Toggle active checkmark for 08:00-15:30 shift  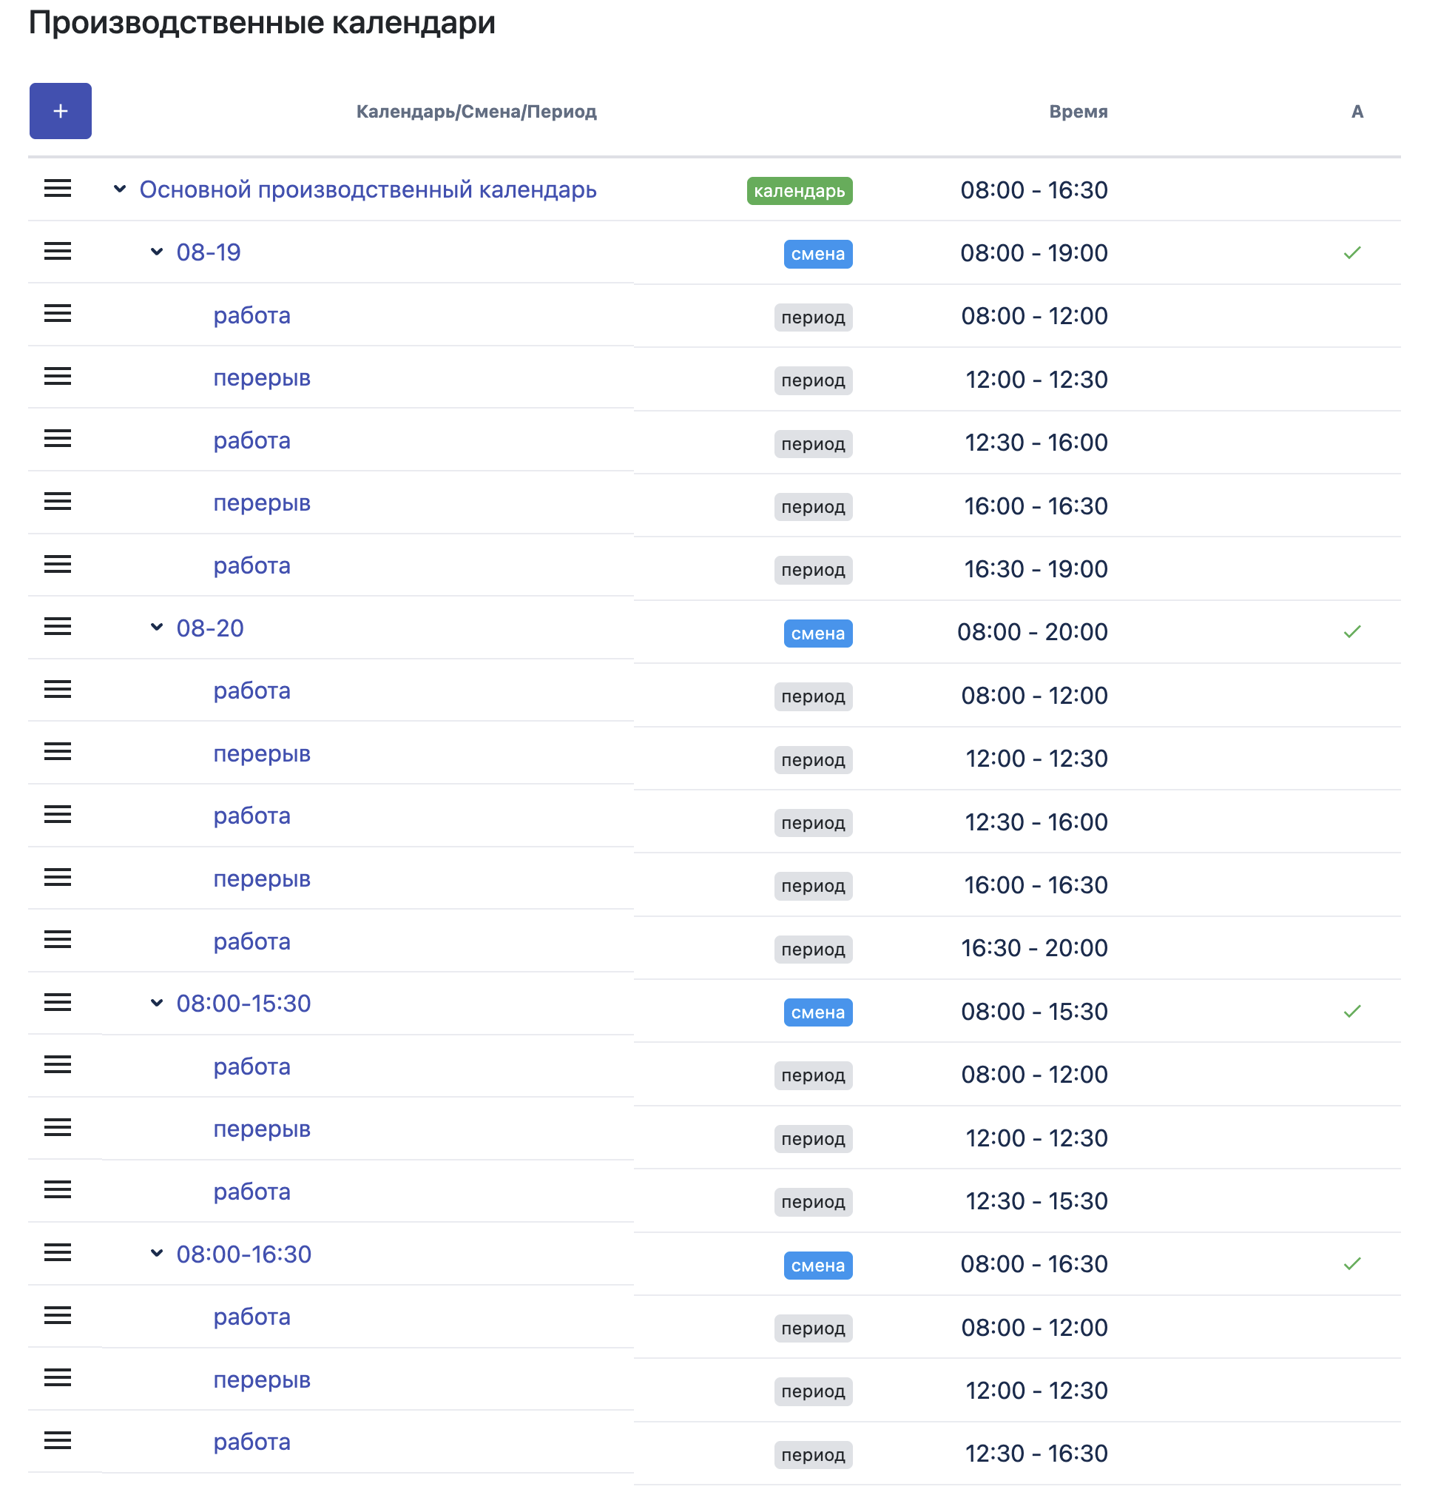pos(1352,1012)
